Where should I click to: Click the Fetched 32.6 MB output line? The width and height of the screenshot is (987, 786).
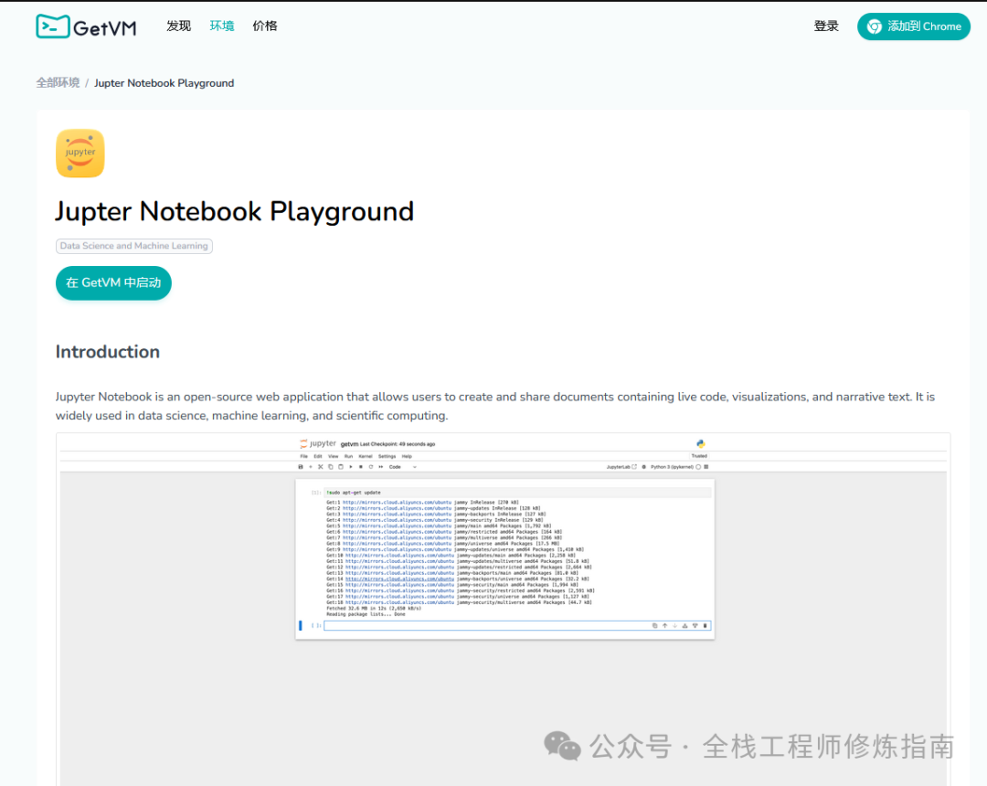[x=373, y=609]
